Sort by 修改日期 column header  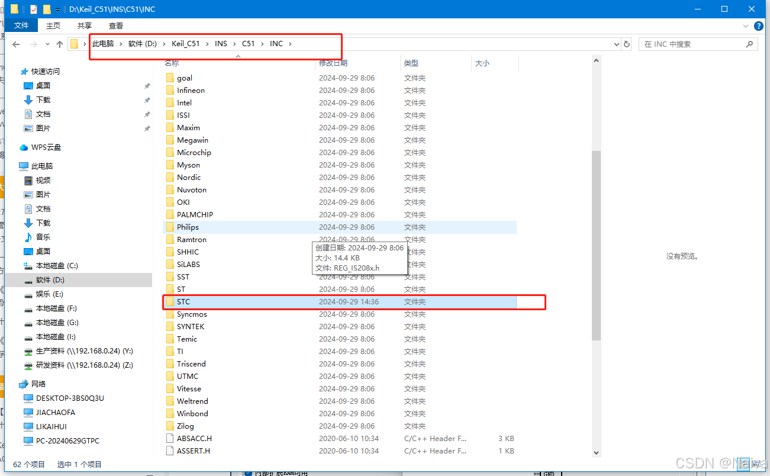[x=333, y=63]
